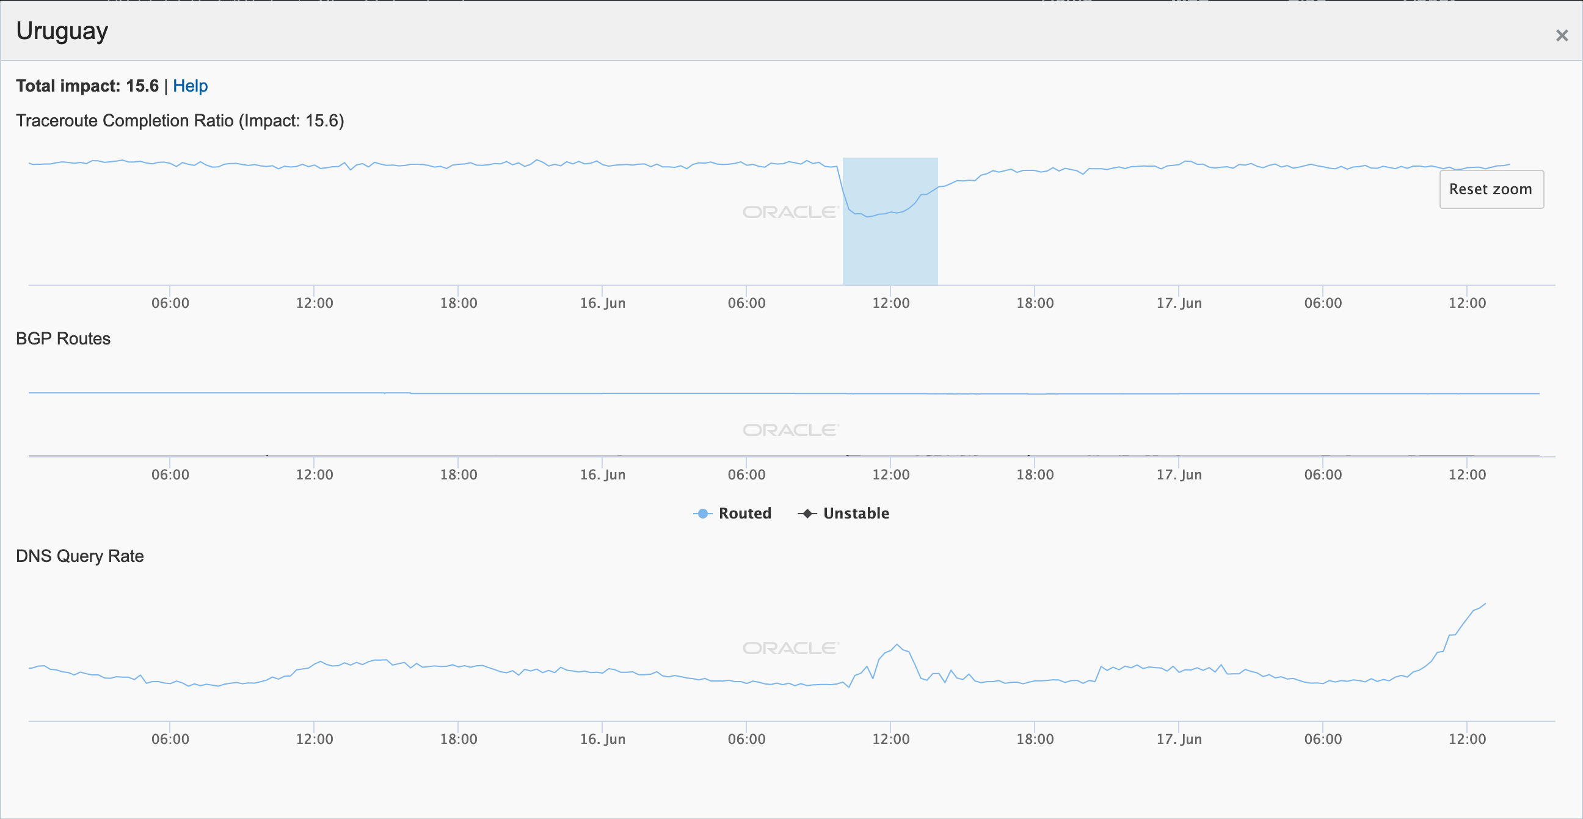Click the DNS query spike near 12:00
The width and height of the screenshot is (1583, 819).
click(897, 645)
